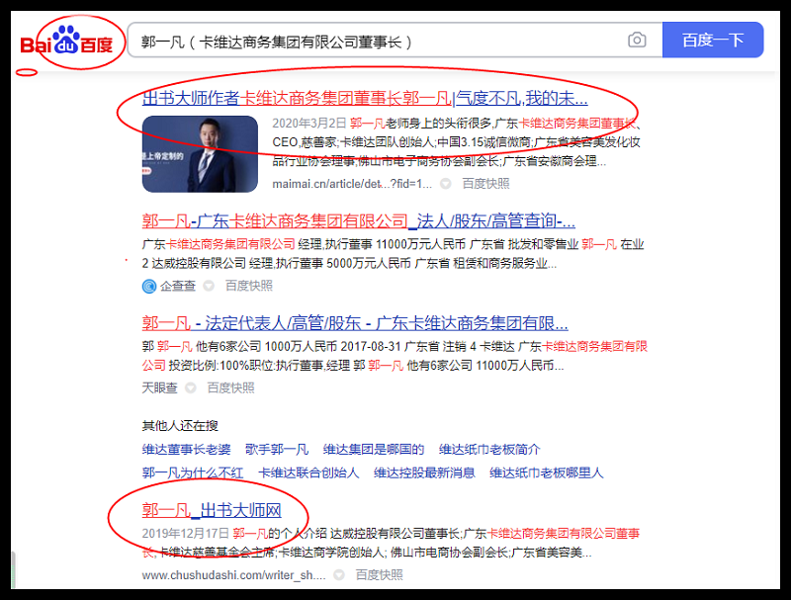The width and height of the screenshot is (791, 600).
Task: Open the 法人/股东/高管查询 result title
Action: point(359,220)
